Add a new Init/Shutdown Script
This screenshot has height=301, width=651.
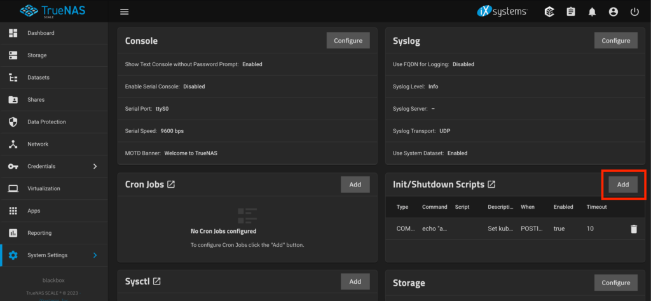tap(623, 185)
